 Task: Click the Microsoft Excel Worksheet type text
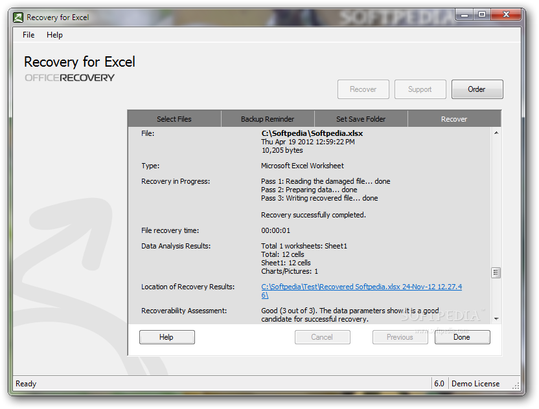pos(302,166)
